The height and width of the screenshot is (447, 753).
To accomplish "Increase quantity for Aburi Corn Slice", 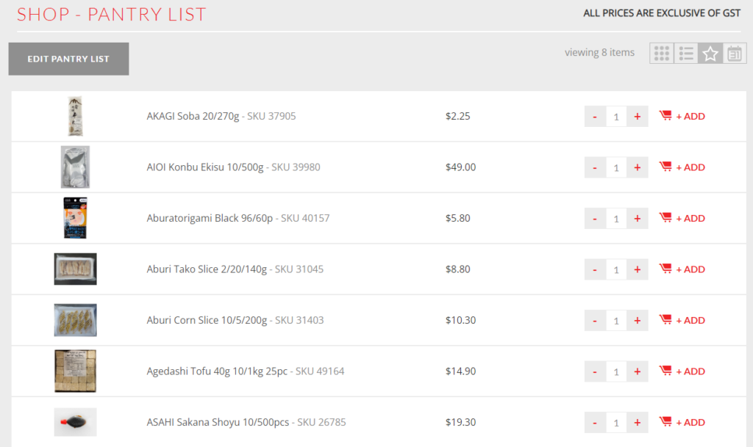I will (x=638, y=321).
